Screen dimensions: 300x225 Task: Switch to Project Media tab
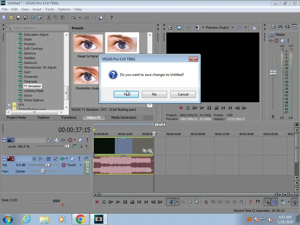point(16,117)
